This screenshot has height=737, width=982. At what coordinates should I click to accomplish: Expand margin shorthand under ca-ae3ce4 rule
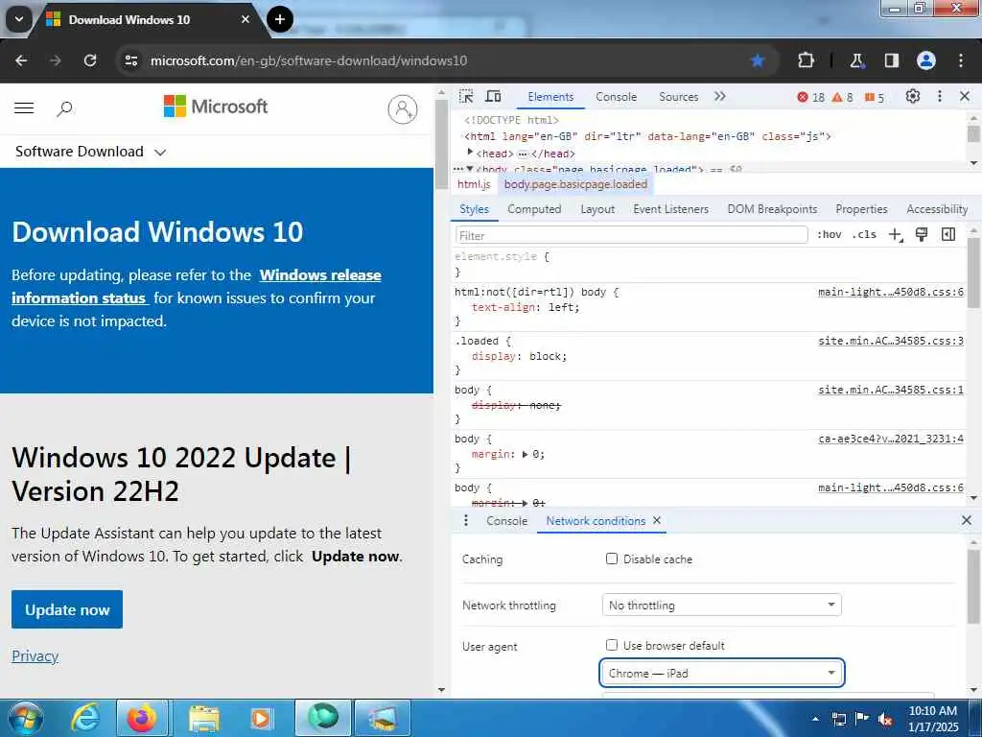[x=525, y=454]
